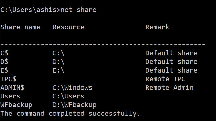The height and width of the screenshot is (121, 216).
Task: Click the 'net share' command text
Action: 78,10
